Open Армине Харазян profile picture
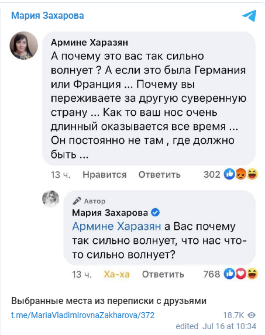265x335 pixels. pyautogui.click(x=24, y=46)
